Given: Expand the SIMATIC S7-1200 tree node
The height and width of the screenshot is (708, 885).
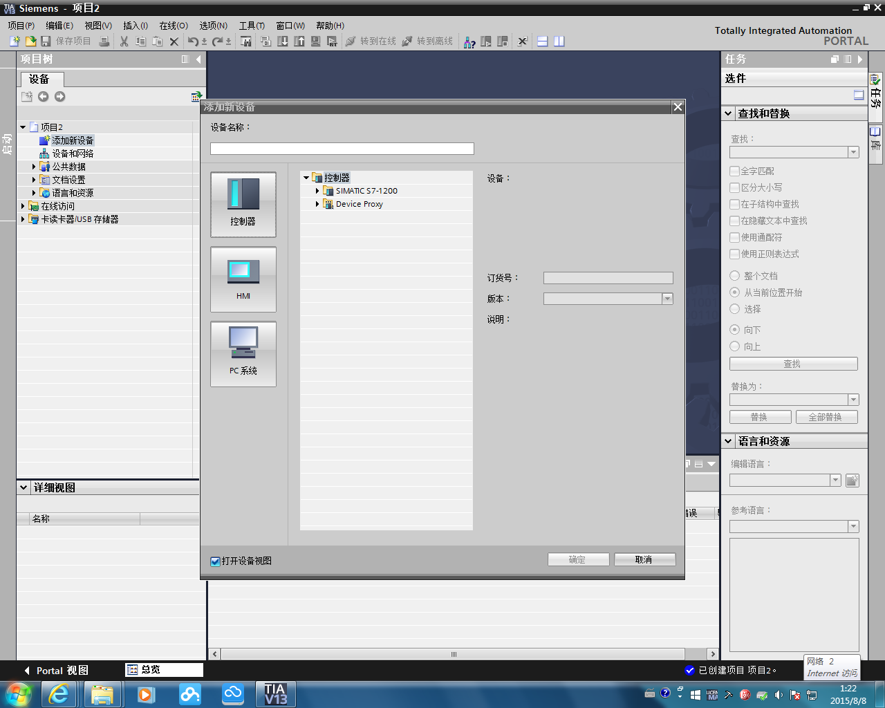Looking at the screenshot, I should 317,191.
